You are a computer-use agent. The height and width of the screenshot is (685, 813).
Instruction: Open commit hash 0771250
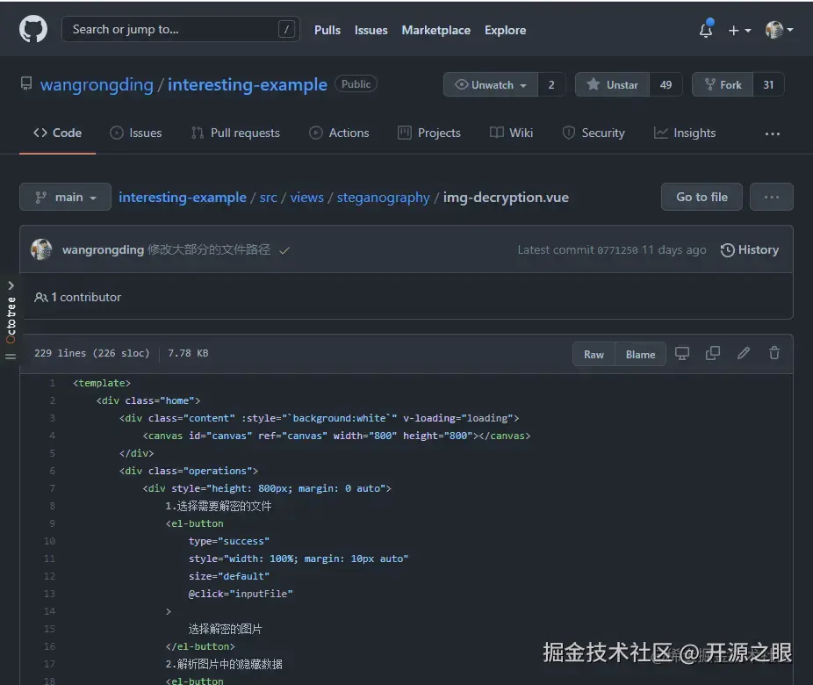pos(617,250)
